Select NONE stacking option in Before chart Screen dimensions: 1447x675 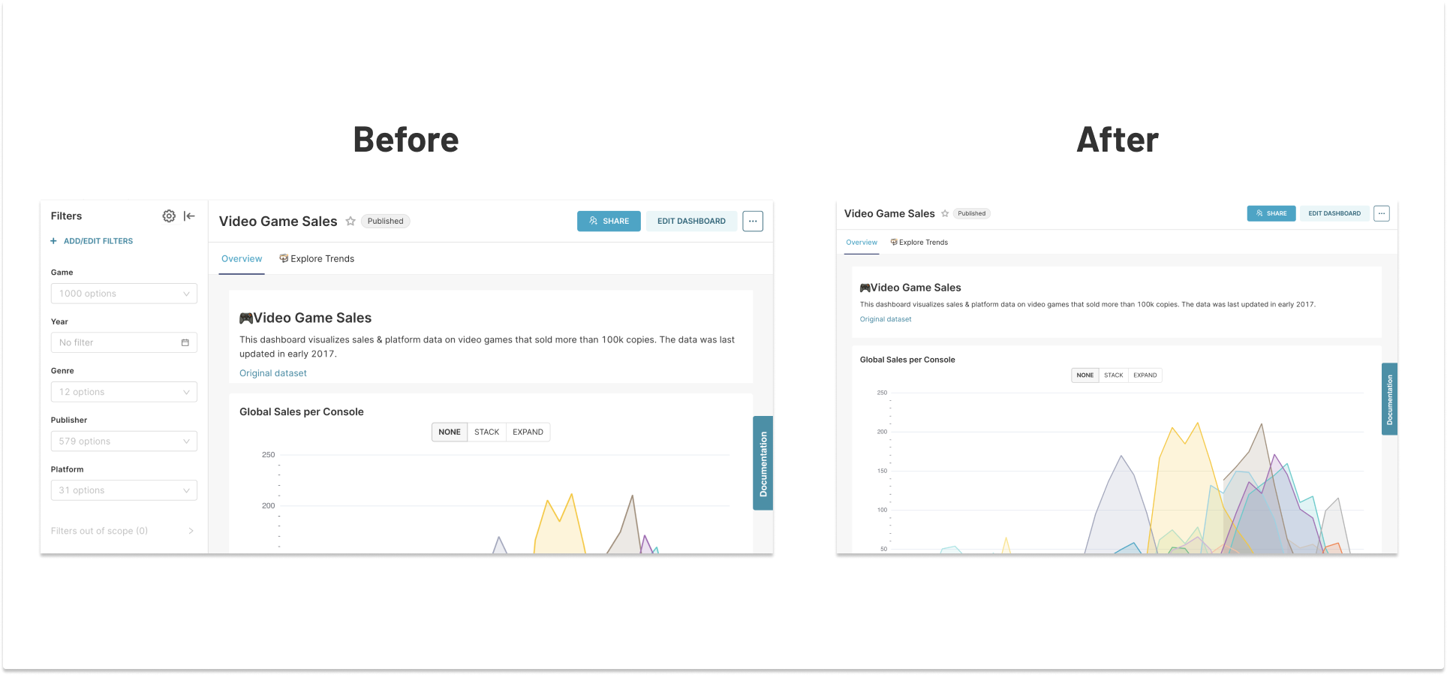pyautogui.click(x=450, y=432)
